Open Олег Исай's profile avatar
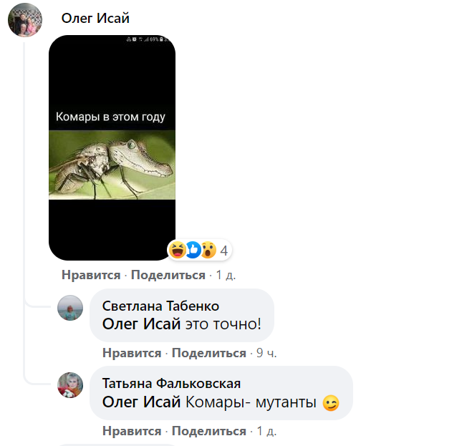This screenshot has height=446, width=467. point(25,20)
